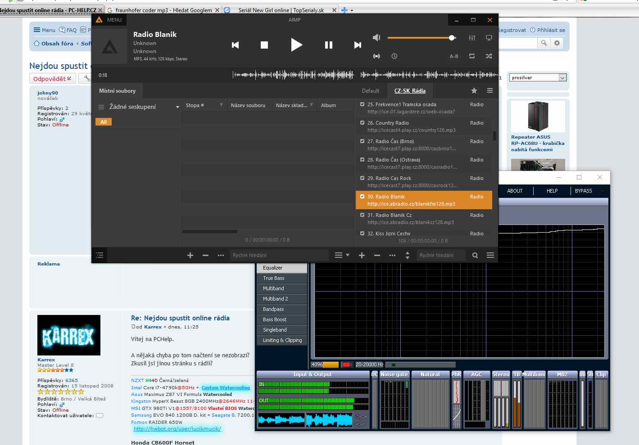Open the Obsah fóra forum link
The image size is (639, 445).
coord(57,44)
